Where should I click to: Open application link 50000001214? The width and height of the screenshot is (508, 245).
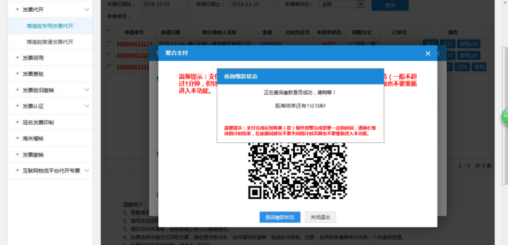133,67
